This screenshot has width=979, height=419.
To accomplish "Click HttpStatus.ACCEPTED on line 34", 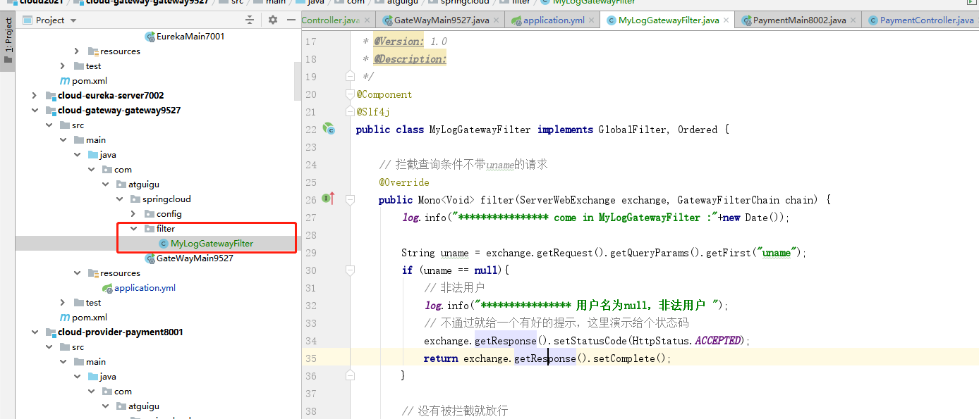I will (686, 341).
